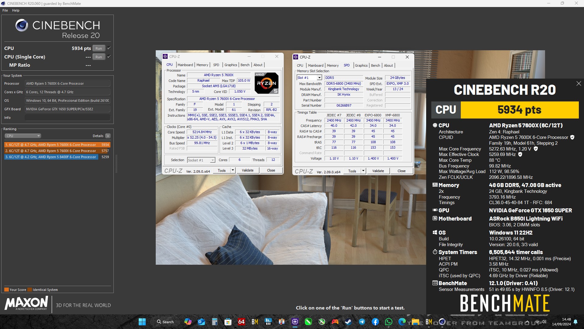Click the Processor field in Your System
Image resolution: width=584 pixels, height=329 pixels.
click(68, 83)
